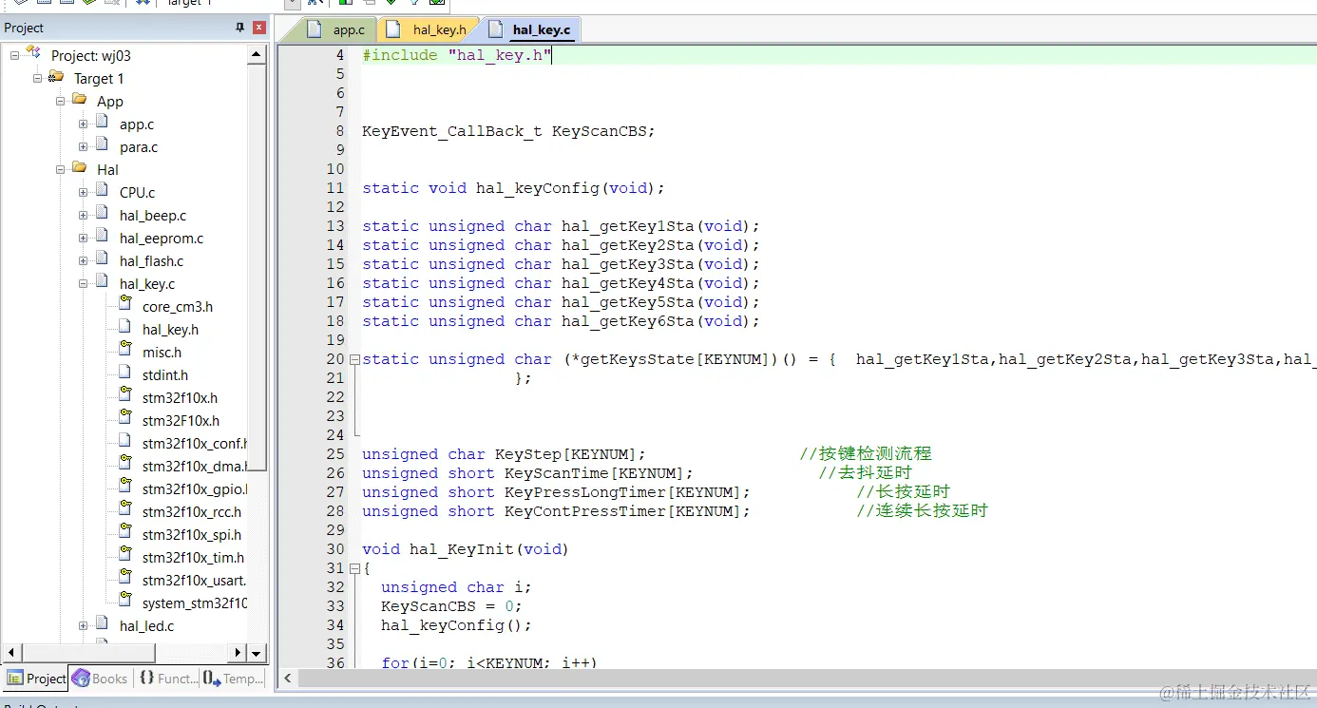Click the Project wj03 workspace icon
This screenshot has height=708, width=1317.
coord(33,54)
